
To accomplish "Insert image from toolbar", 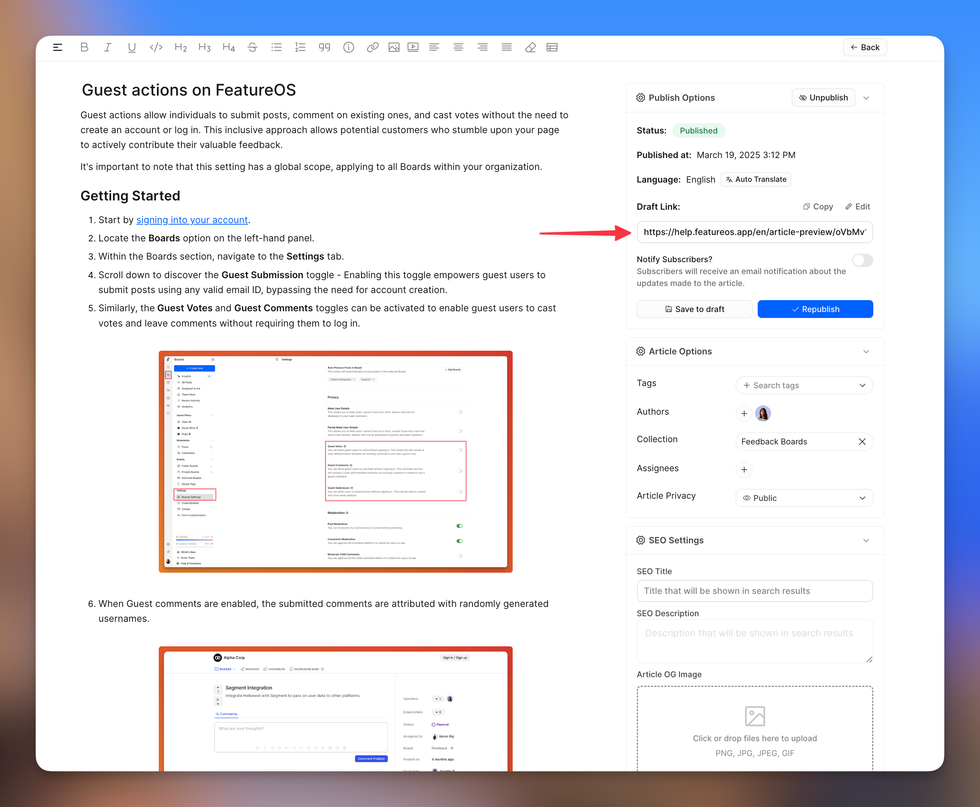I will click(394, 48).
